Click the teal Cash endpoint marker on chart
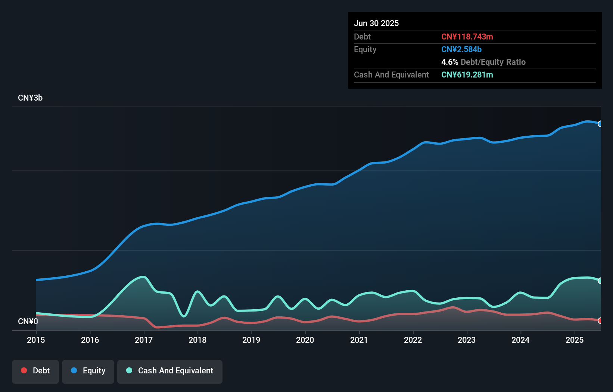 pyautogui.click(x=600, y=281)
